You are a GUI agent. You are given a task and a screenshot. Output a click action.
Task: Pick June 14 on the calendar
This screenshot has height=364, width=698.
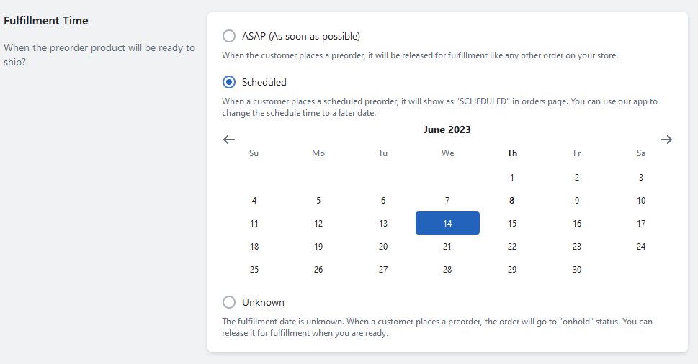(x=447, y=223)
